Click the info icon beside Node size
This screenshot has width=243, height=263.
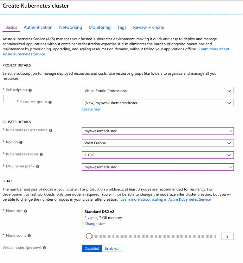(x=26, y=211)
